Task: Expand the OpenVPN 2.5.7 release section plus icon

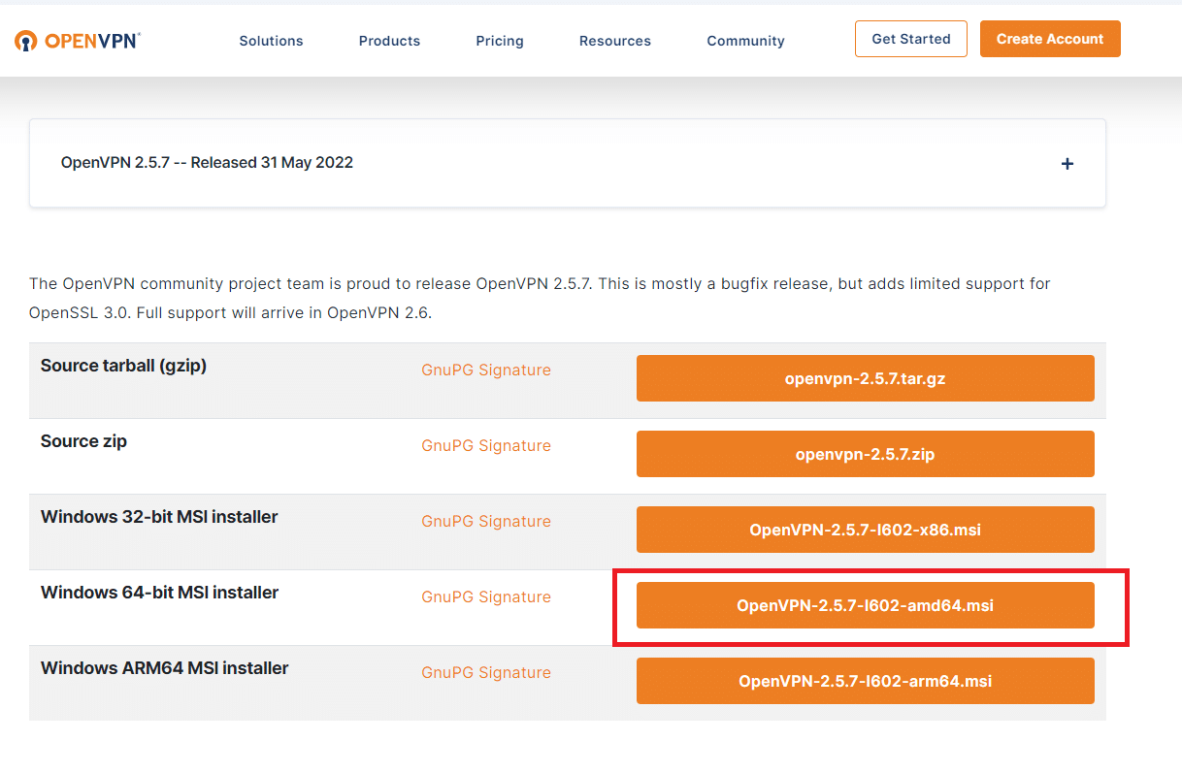Action: 1067,164
